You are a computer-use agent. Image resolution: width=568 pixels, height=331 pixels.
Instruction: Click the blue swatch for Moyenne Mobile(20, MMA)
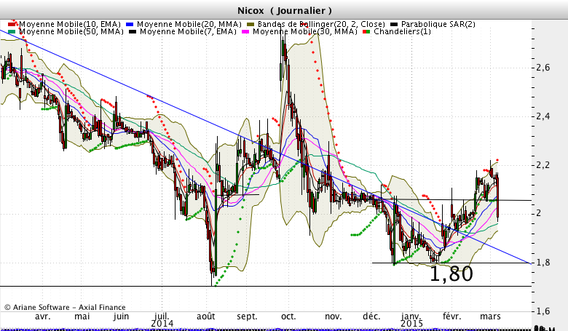130,24
